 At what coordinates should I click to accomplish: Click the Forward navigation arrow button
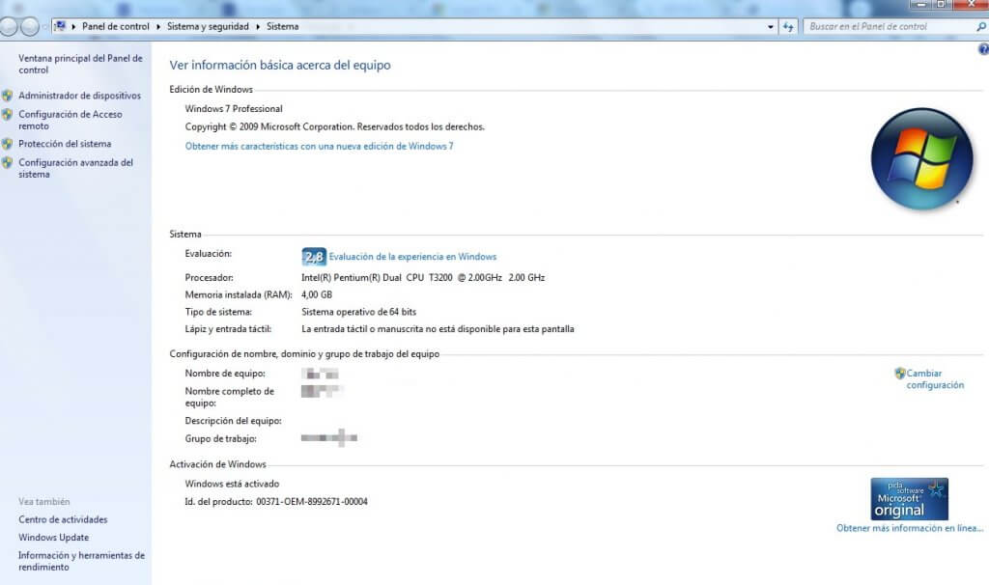click(x=30, y=26)
